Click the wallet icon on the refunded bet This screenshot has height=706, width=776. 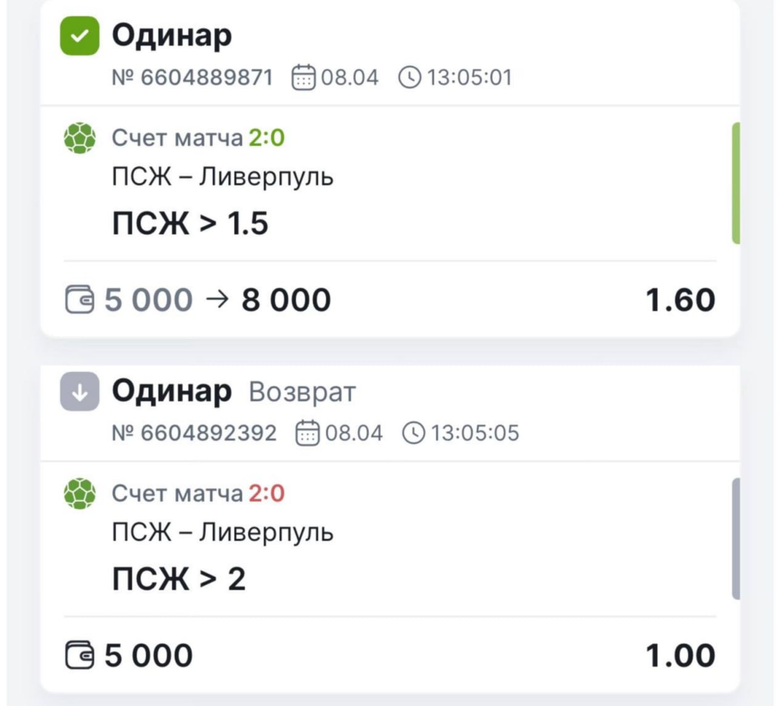[x=79, y=655]
